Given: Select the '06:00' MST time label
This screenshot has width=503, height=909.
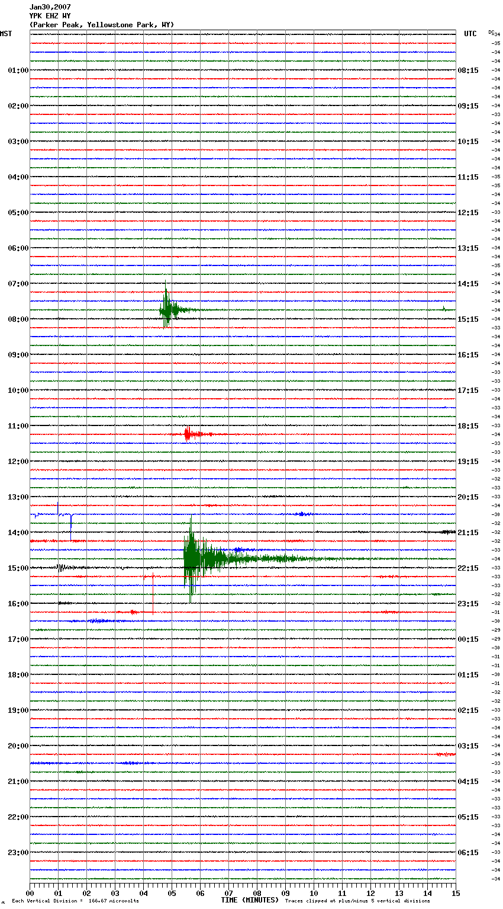Looking at the screenshot, I should click(18, 248).
